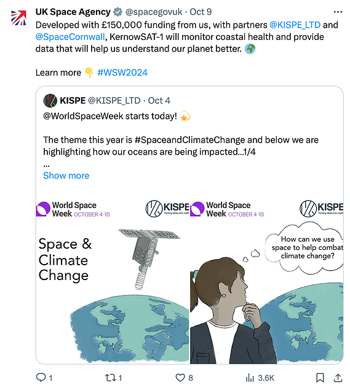Repost this tweet with retweet icon
This screenshot has width=350, height=389.
tap(111, 377)
